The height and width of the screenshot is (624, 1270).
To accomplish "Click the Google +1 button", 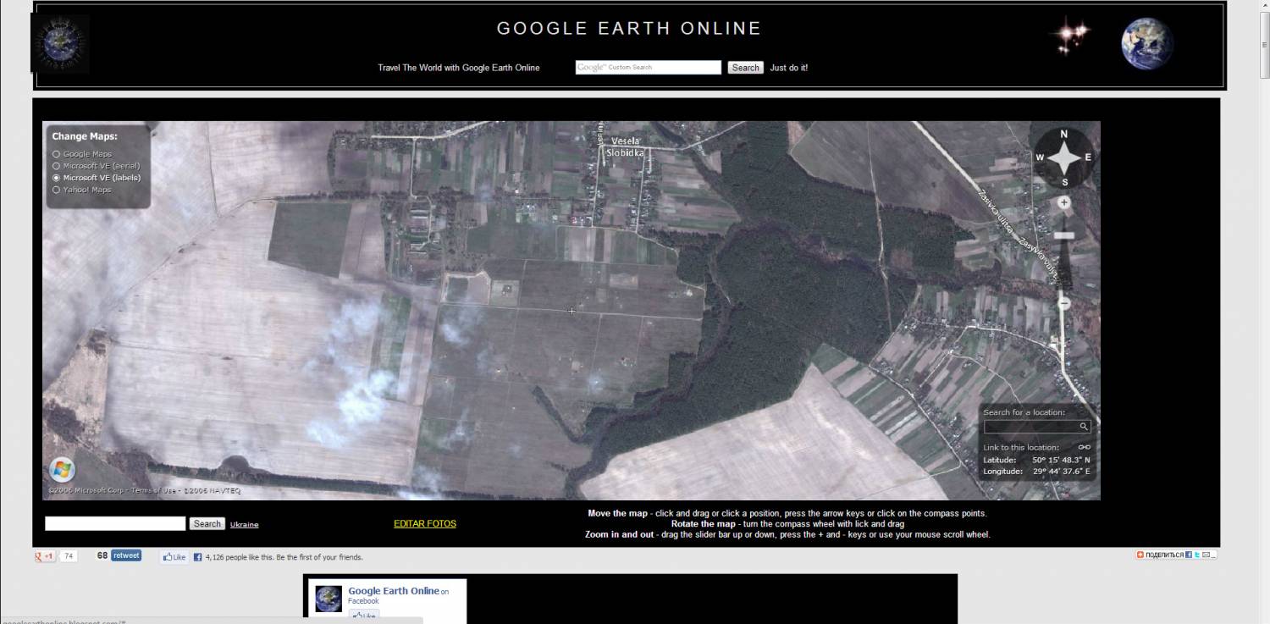I will [45, 556].
